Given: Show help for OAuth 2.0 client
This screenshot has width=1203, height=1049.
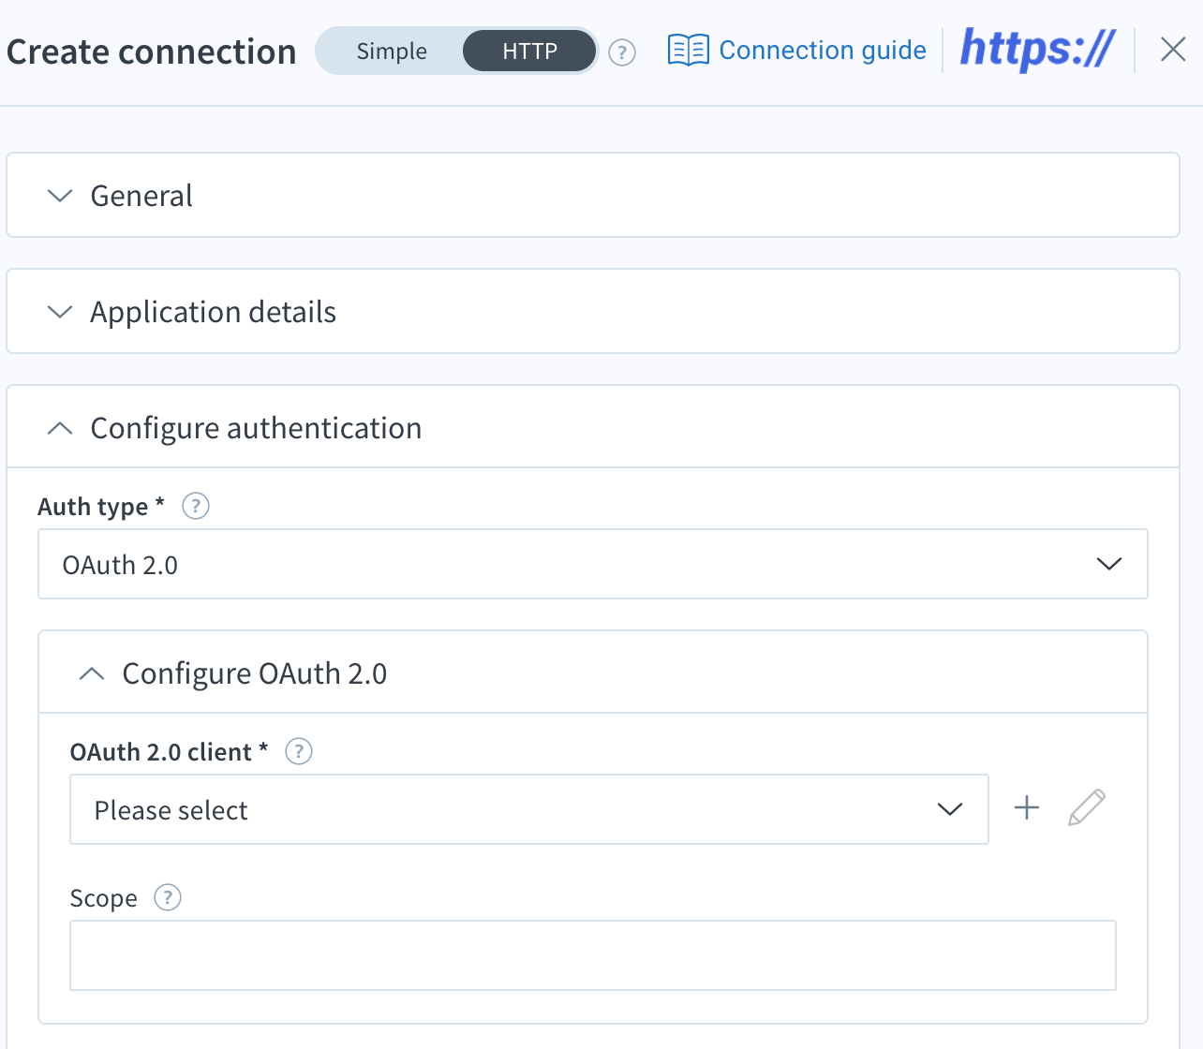Looking at the screenshot, I should click(299, 751).
